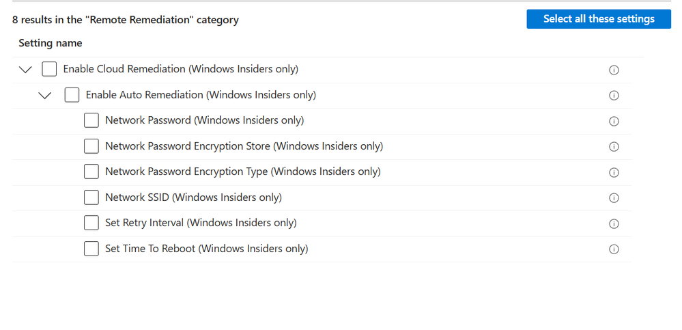Open info icon for Enable Auto Remediation
682x330 pixels.
click(x=614, y=96)
